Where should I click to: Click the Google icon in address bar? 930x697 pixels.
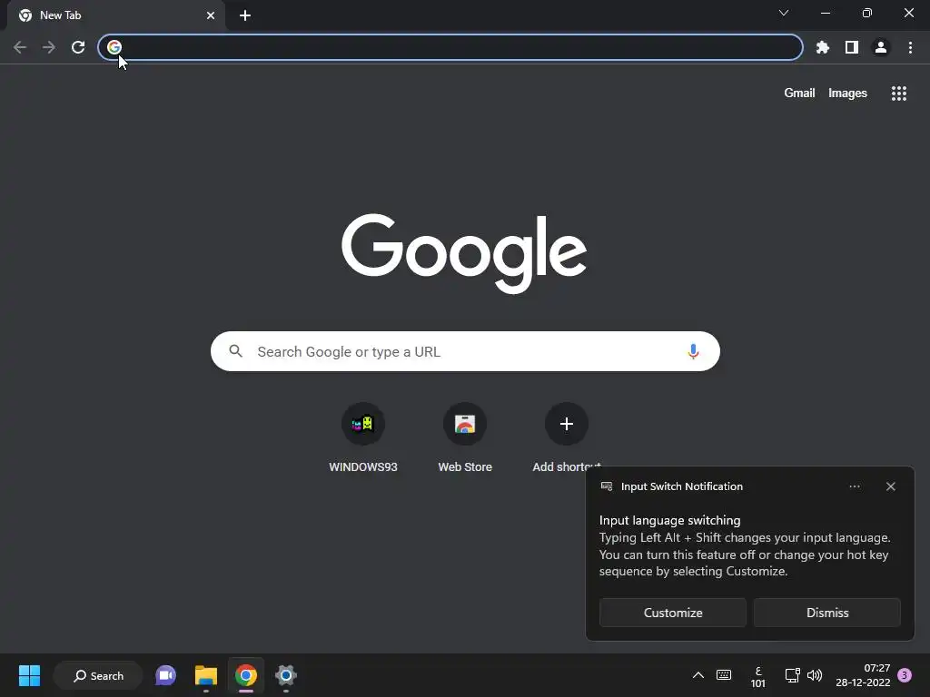[114, 47]
